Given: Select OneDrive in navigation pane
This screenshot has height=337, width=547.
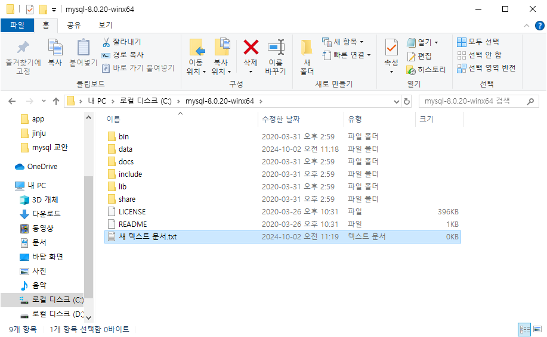Looking at the screenshot, I should [x=36, y=167].
